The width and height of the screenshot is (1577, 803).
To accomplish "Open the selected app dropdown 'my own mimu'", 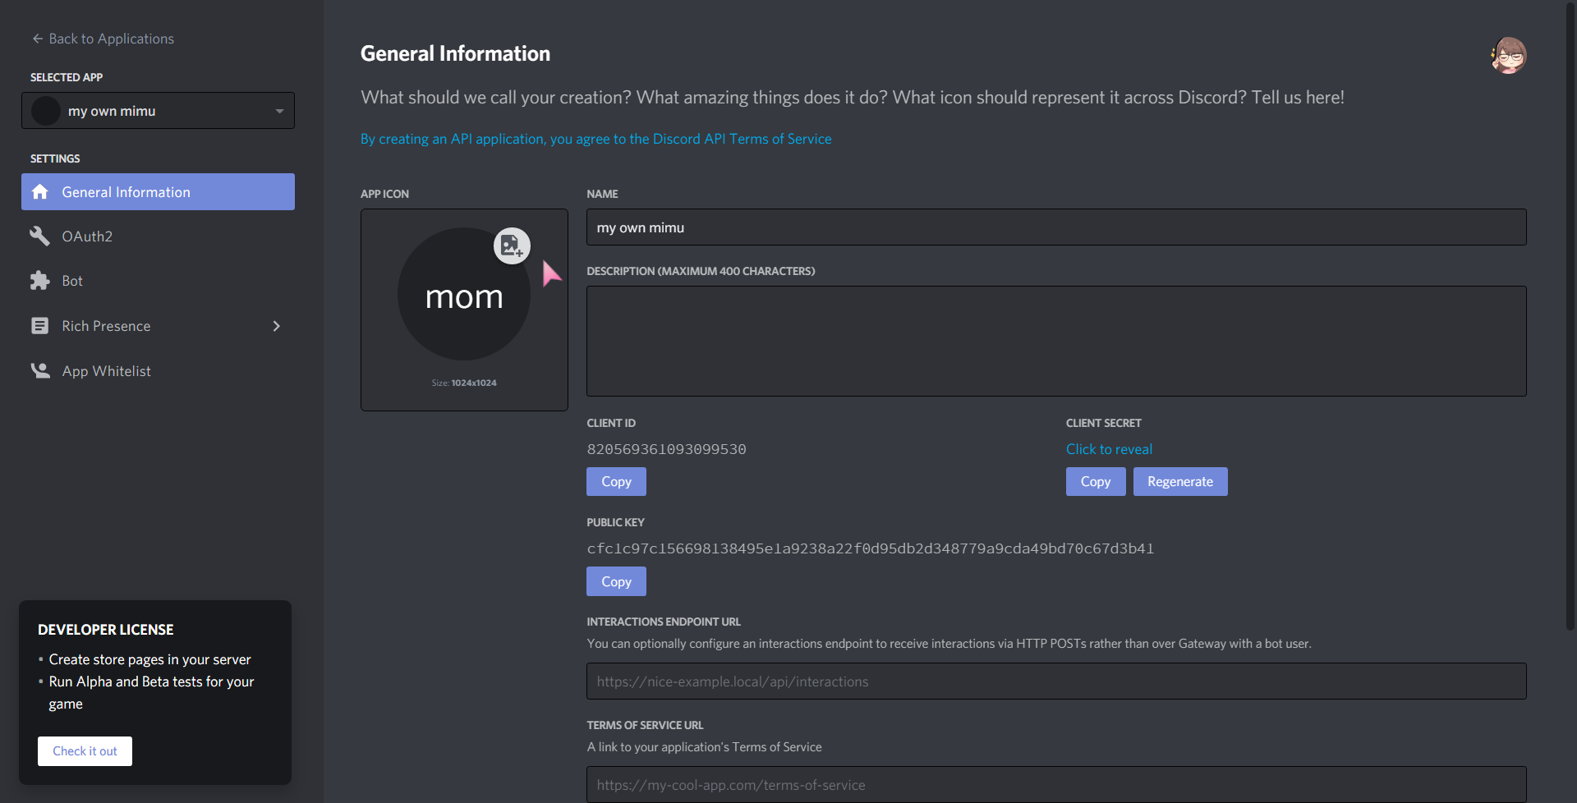I will (158, 111).
